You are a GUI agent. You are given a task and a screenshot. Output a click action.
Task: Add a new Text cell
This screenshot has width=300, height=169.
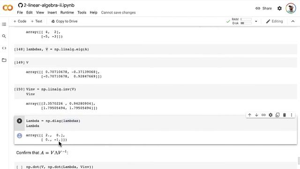point(37,21)
